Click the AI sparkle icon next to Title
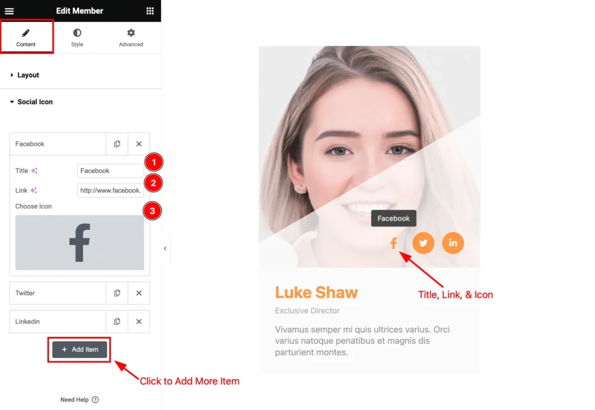595x410 pixels. 34,171
